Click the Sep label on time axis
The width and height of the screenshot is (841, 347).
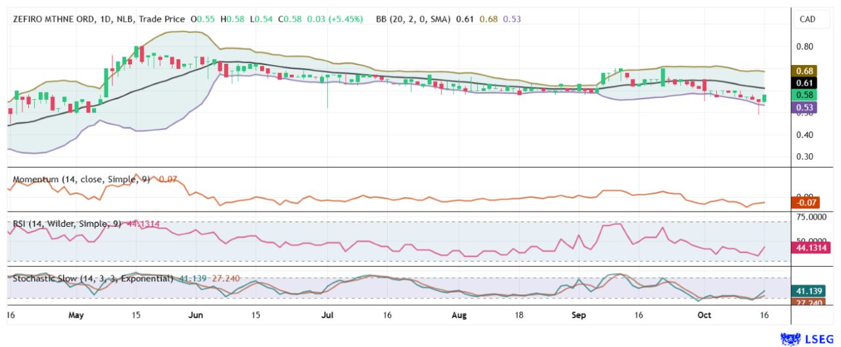[579, 315]
